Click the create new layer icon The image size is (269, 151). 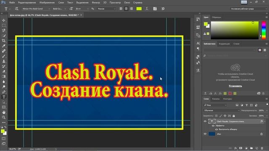(257, 148)
